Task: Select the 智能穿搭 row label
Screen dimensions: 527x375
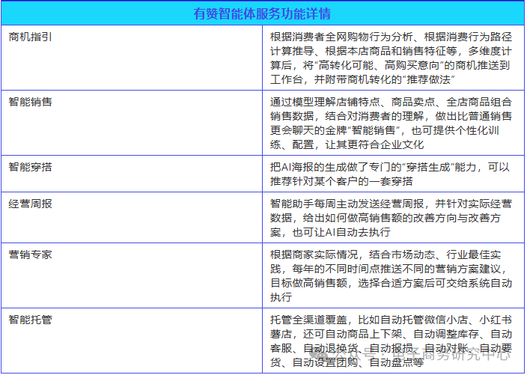Action: 30,167
